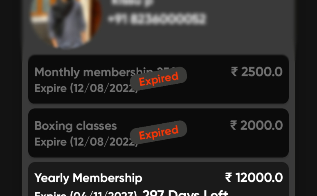Tap empty area below ₹ 2000.0 in Boxing card
Viewport: 317px width, 196px height.
click(257, 144)
